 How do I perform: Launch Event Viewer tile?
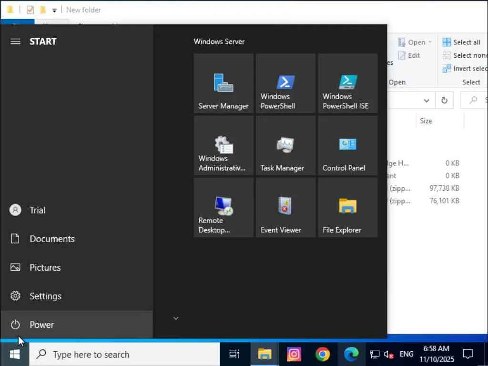[285, 208]
